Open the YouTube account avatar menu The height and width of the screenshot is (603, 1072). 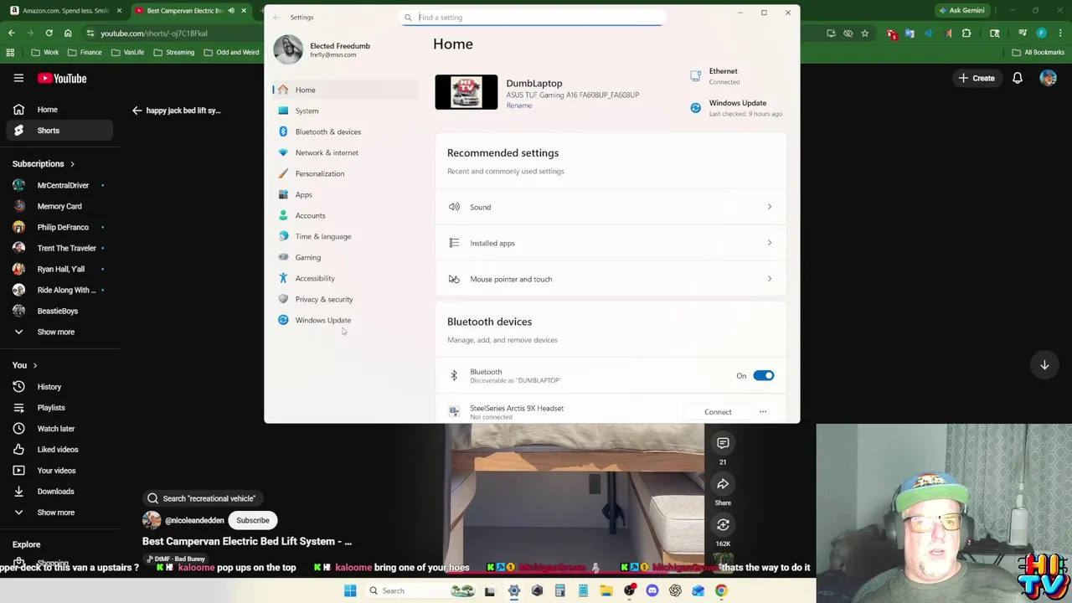pos(1048,78)
